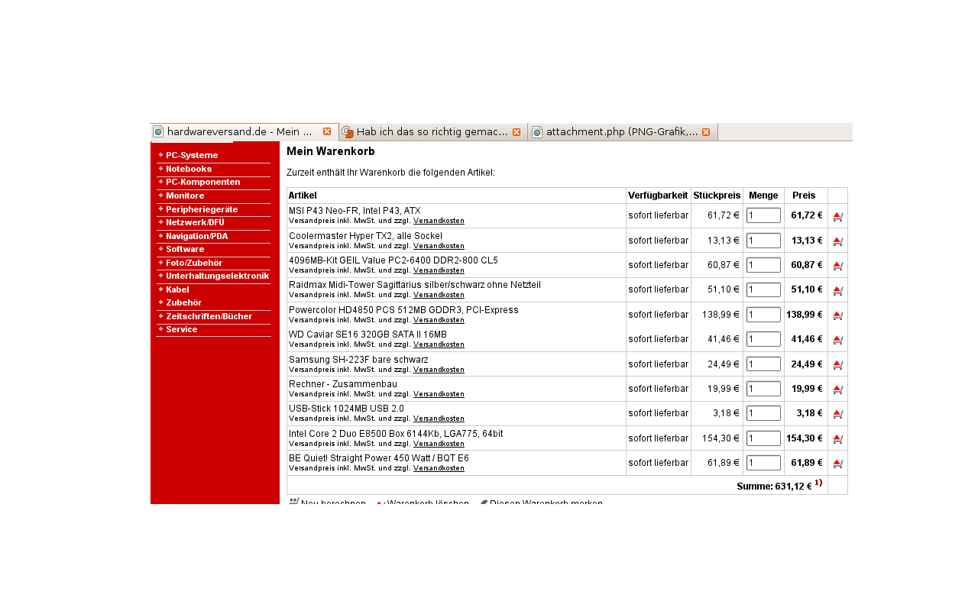Click the 'Summe: 631,12 €' total
This screenshot has height=611, width=978.
point(774,487)
